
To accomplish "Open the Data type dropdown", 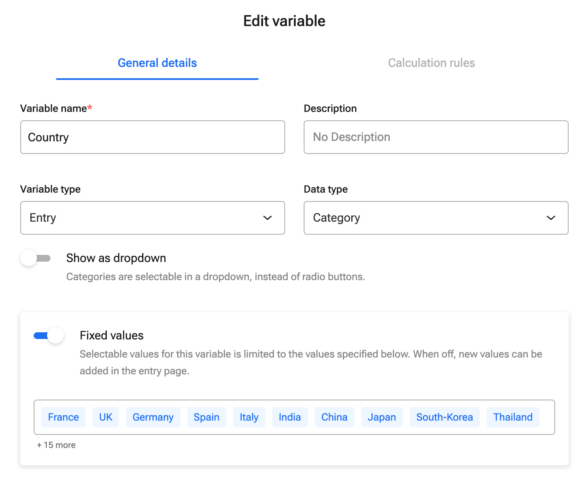I will point(436,218).
